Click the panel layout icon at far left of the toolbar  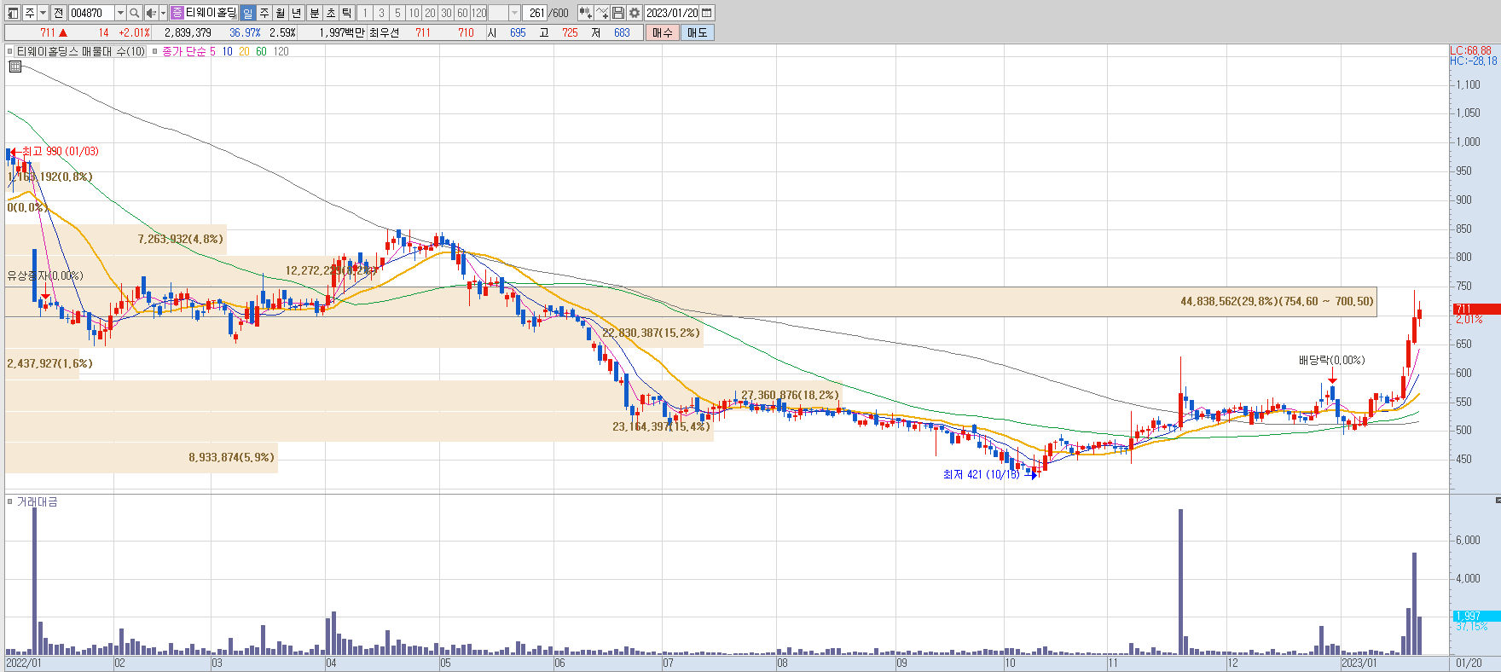pyautogui.click(x=13, y=13)
